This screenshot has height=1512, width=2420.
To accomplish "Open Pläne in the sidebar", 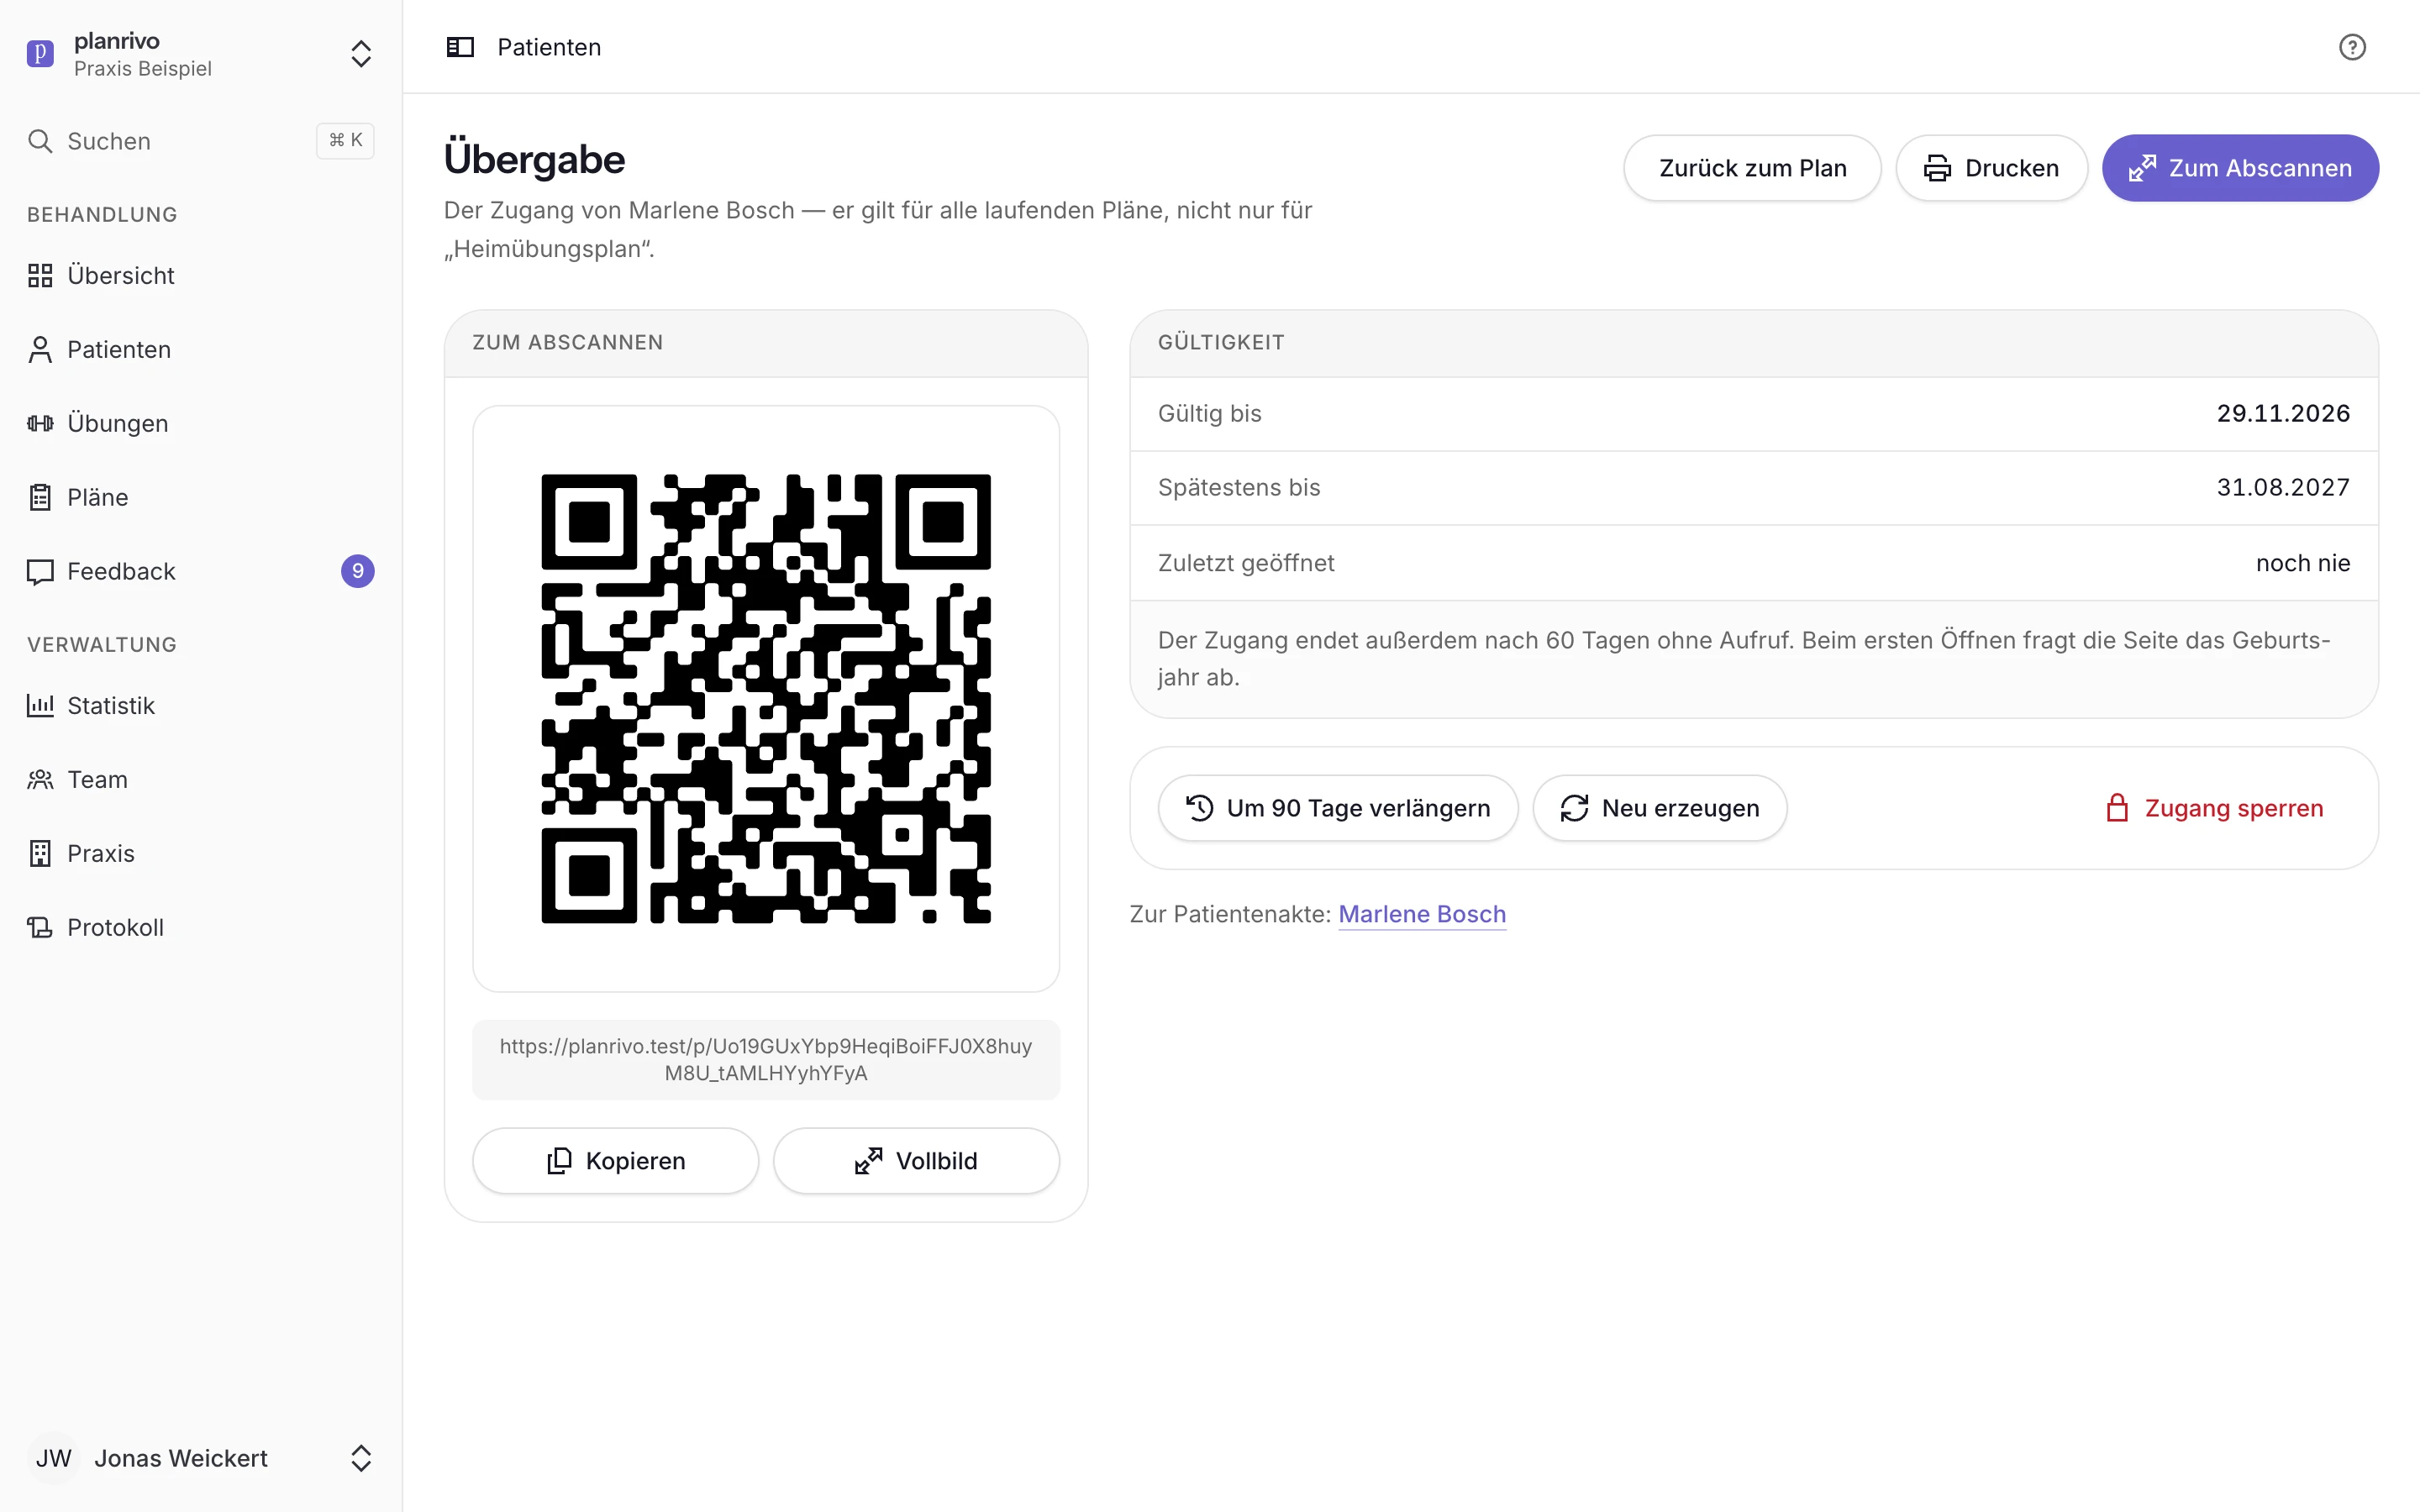I will coord(201,497).
